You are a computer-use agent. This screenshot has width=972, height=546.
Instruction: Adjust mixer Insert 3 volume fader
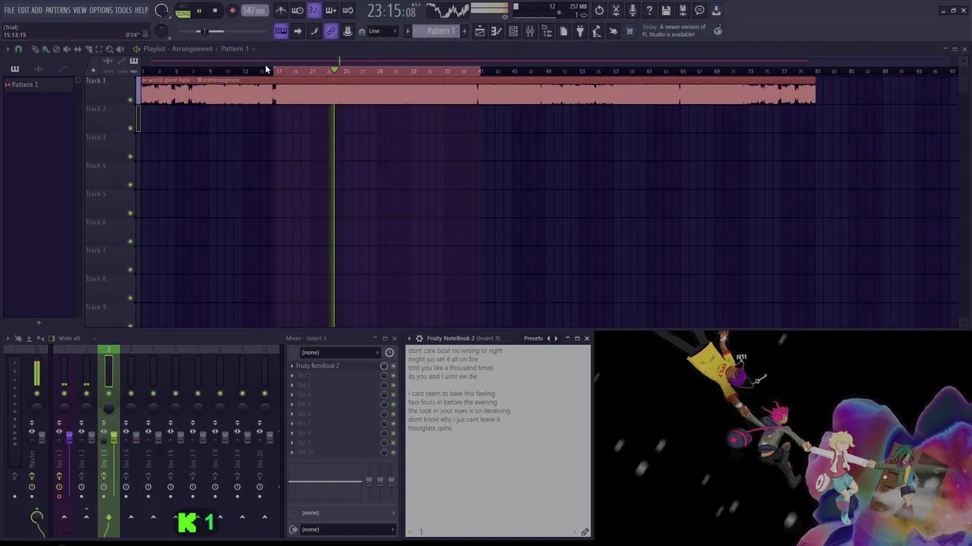(113, 438)
